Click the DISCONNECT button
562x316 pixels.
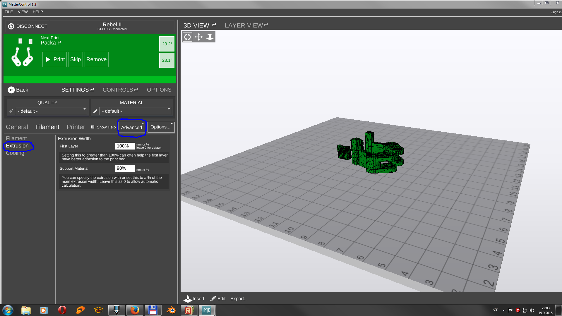pyautogui.click(x=28, y=26)
